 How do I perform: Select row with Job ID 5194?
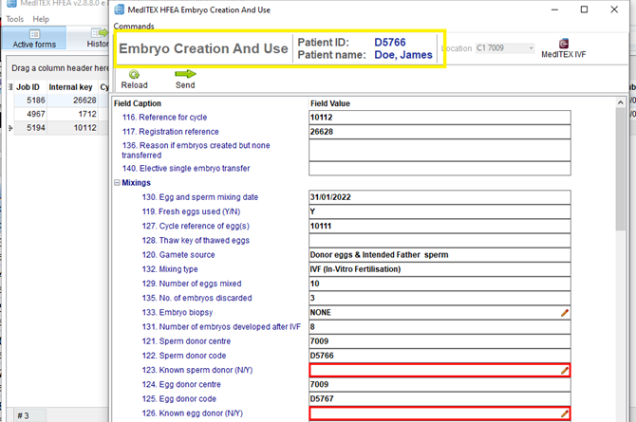[x=61, y=128]
